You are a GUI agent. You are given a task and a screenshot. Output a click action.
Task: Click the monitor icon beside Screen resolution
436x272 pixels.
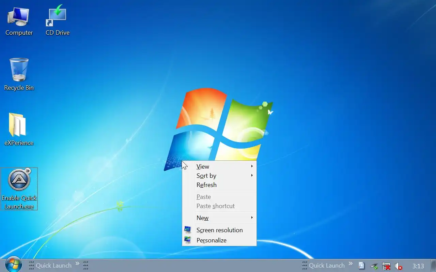click(188, 230)
